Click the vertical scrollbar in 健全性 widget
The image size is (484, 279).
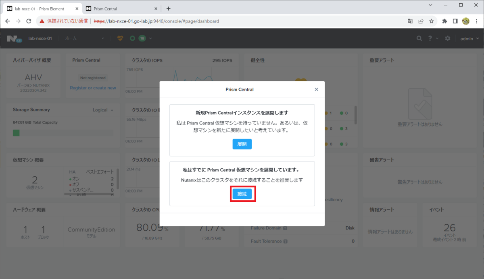[x=355, y=115]
